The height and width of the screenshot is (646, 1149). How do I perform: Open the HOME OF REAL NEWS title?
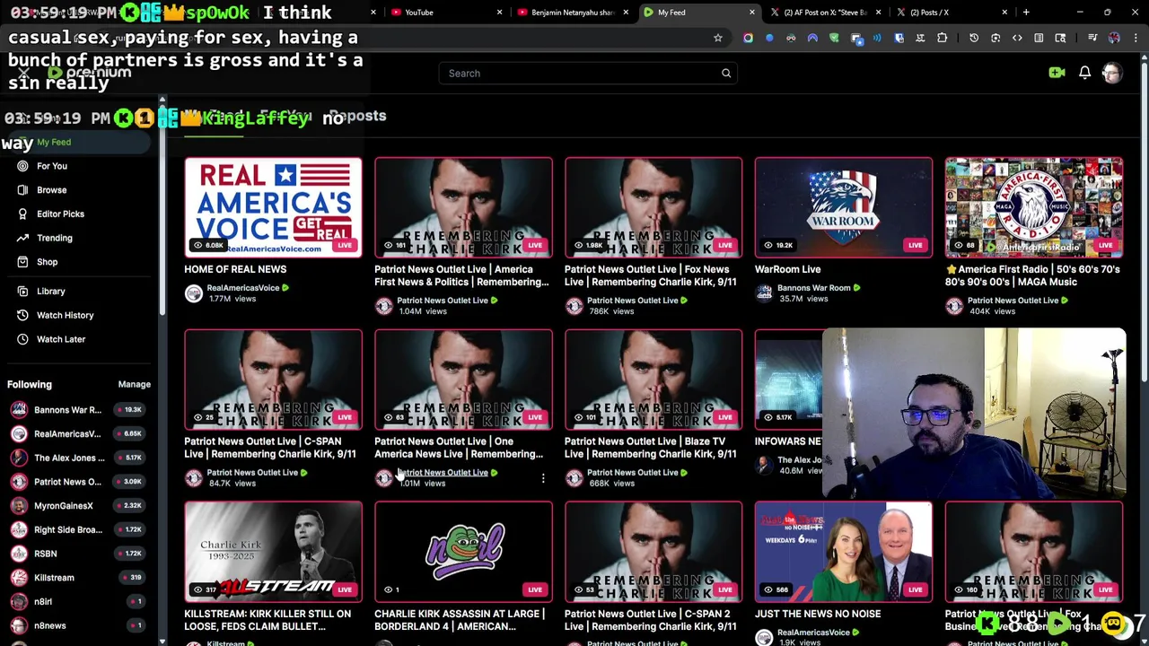click(235, 269)
